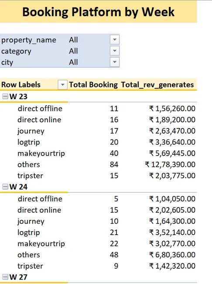The width and height of the screenshot is (212, 284).
Task: Select revenue ₹ 2,02,605.00 cell
Action: click(172, 210)
